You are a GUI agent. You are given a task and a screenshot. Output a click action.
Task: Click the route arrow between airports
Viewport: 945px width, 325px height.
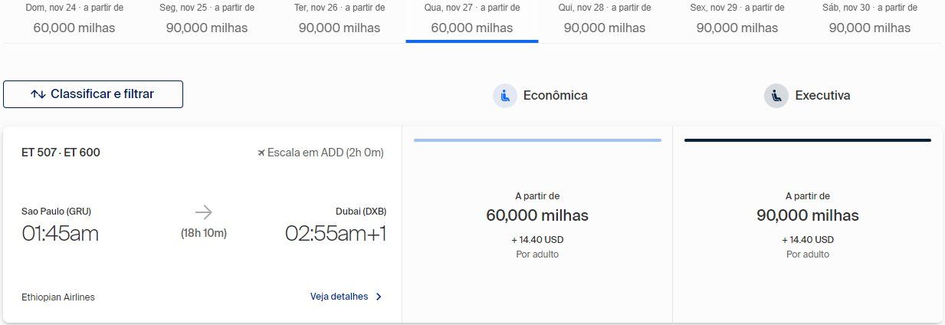click(x=203, y=213)
